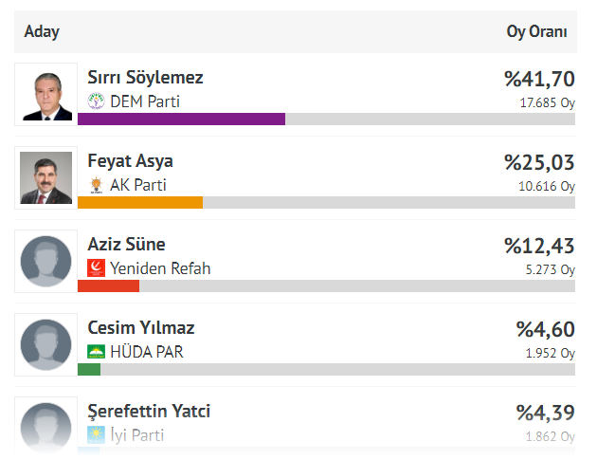615x460 pixels.
Task: Open Feyat Asya's candidate photo
Action: coord(46,178)
